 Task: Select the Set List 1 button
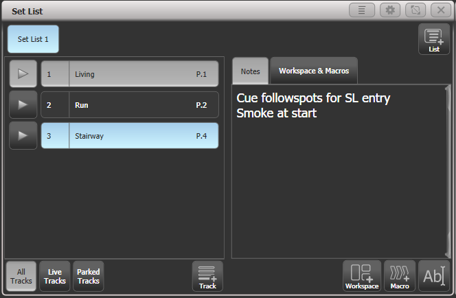tap(33, 39)
